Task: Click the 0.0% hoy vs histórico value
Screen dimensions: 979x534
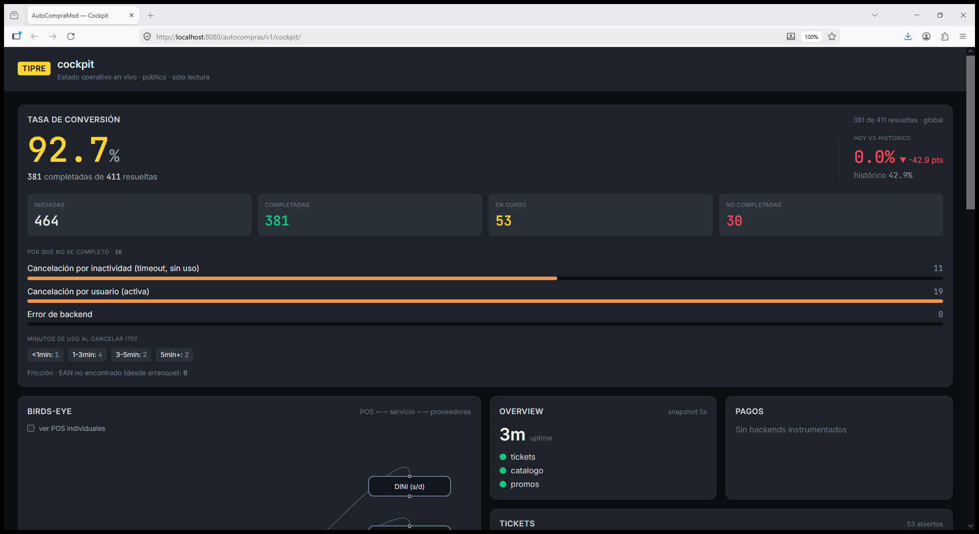Action: click(x=874, y=157)
